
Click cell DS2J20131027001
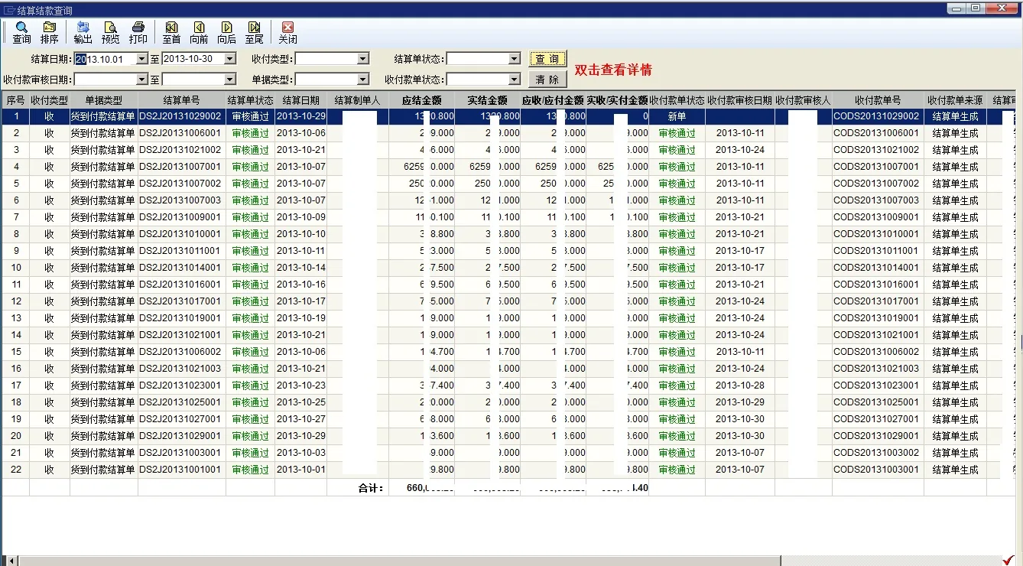pyautogui.click(x=180, y=419)
